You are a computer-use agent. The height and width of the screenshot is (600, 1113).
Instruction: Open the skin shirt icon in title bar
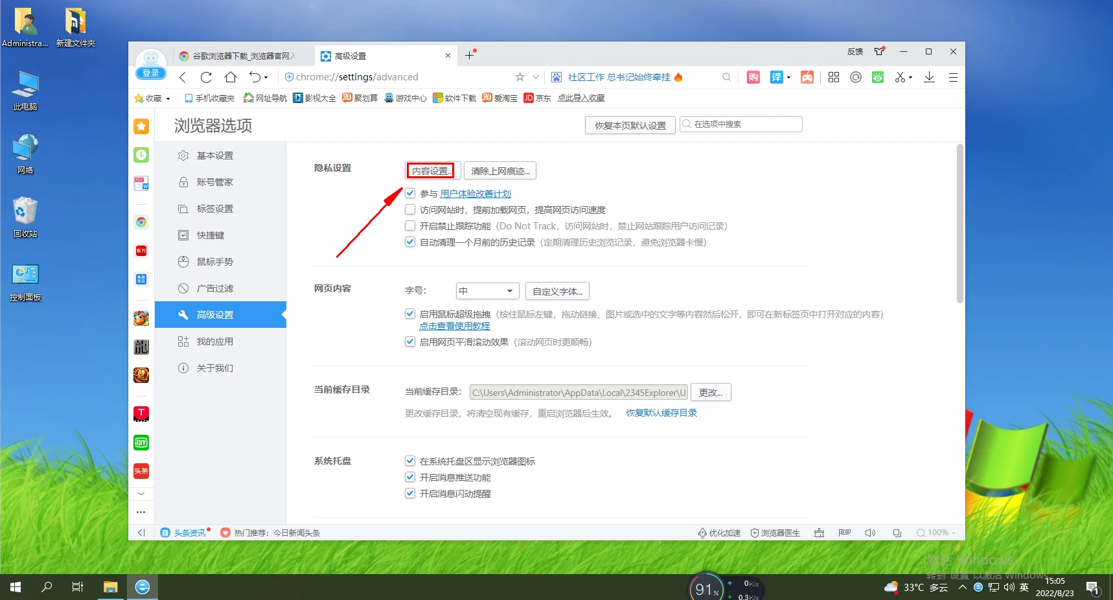point(879,51)
